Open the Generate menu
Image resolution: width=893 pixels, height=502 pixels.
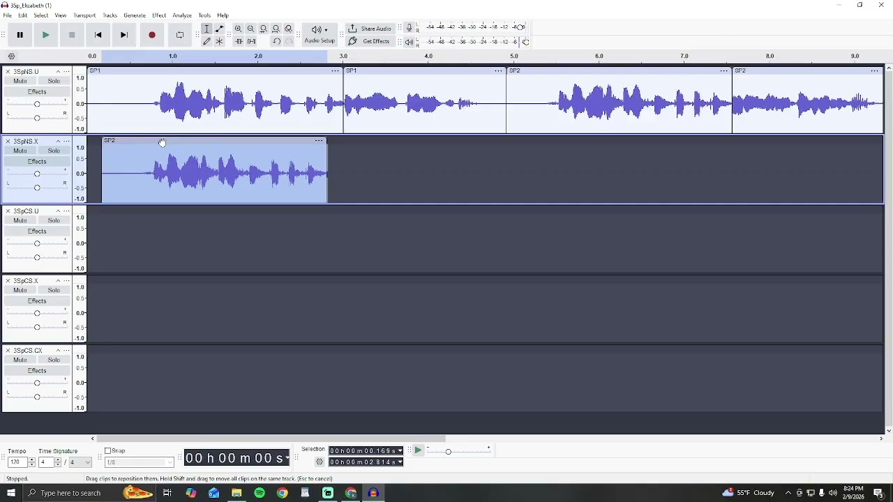coord(135,15)
